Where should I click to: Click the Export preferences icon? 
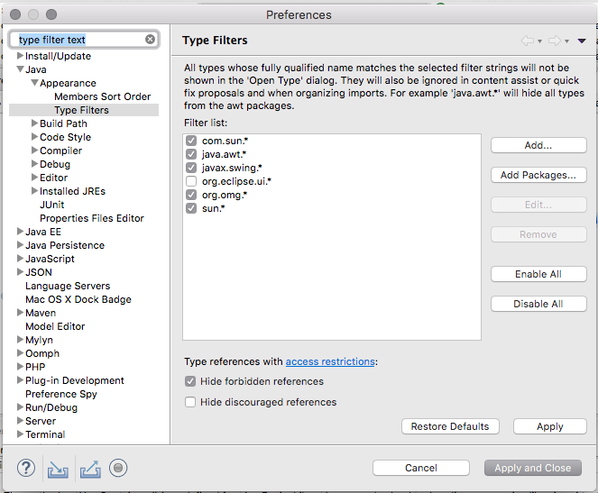click(x=90, y=469)
